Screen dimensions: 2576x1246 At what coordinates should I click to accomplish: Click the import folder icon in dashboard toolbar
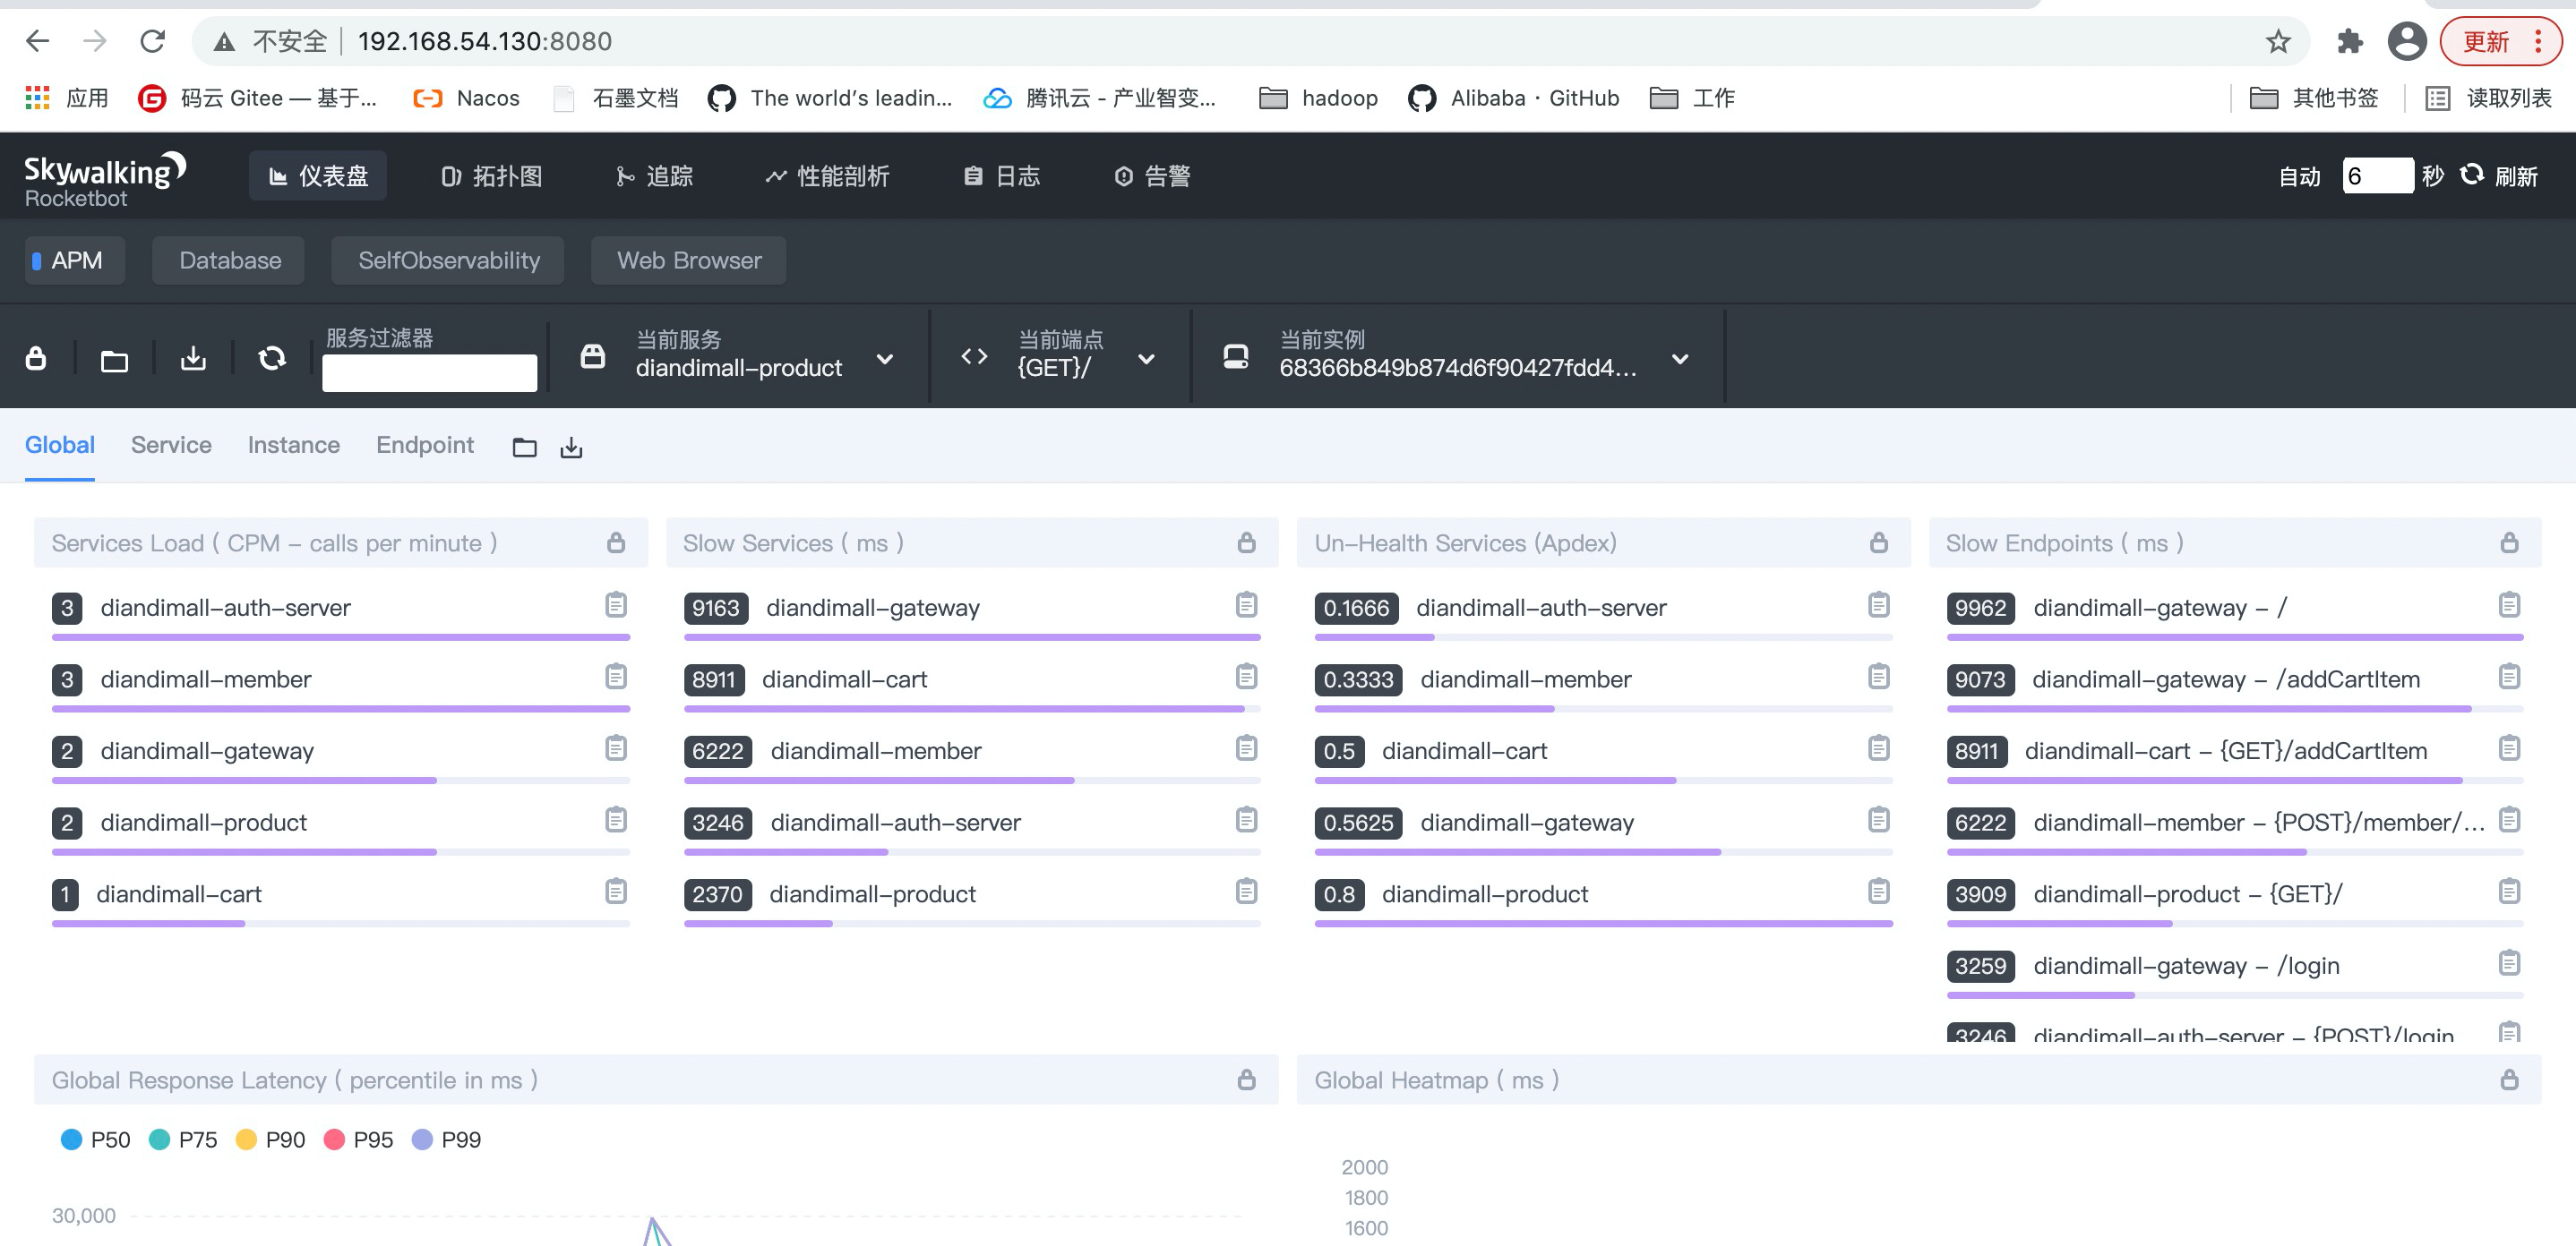(114, 360)
